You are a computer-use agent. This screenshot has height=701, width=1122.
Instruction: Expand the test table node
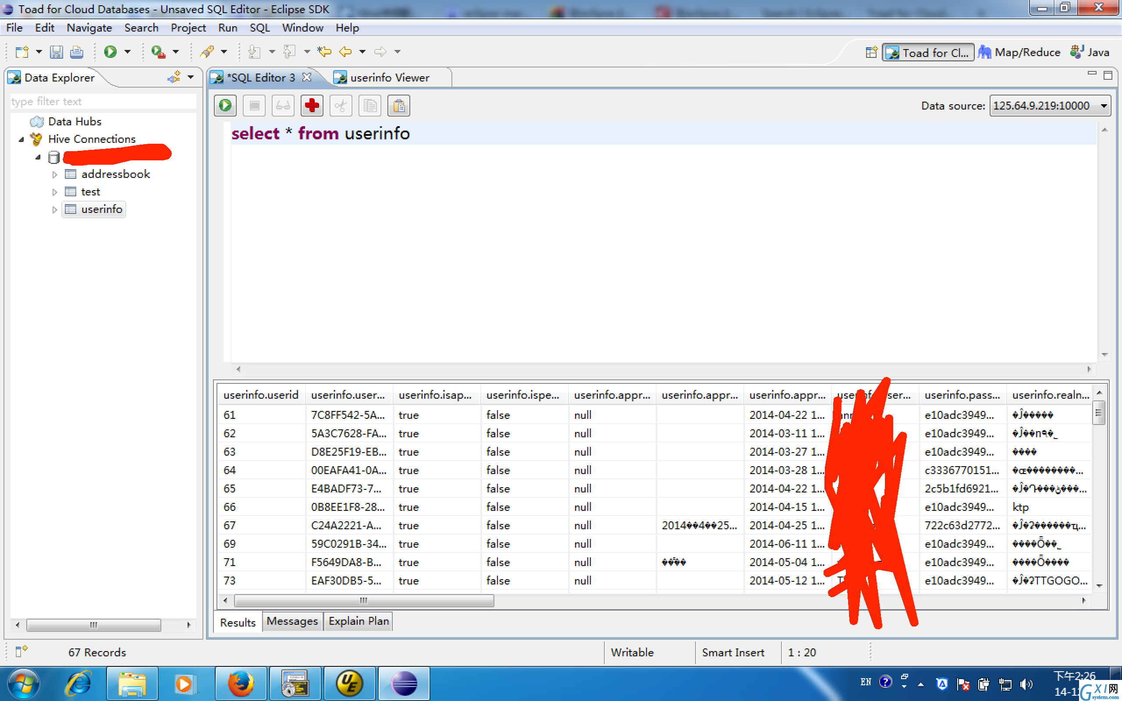coord(55,192)
